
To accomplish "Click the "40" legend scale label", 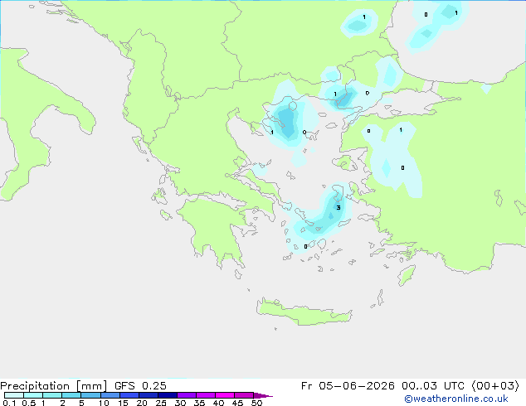I will click(218, 403).
